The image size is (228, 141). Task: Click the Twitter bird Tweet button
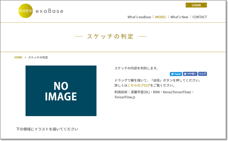point(176,74)
